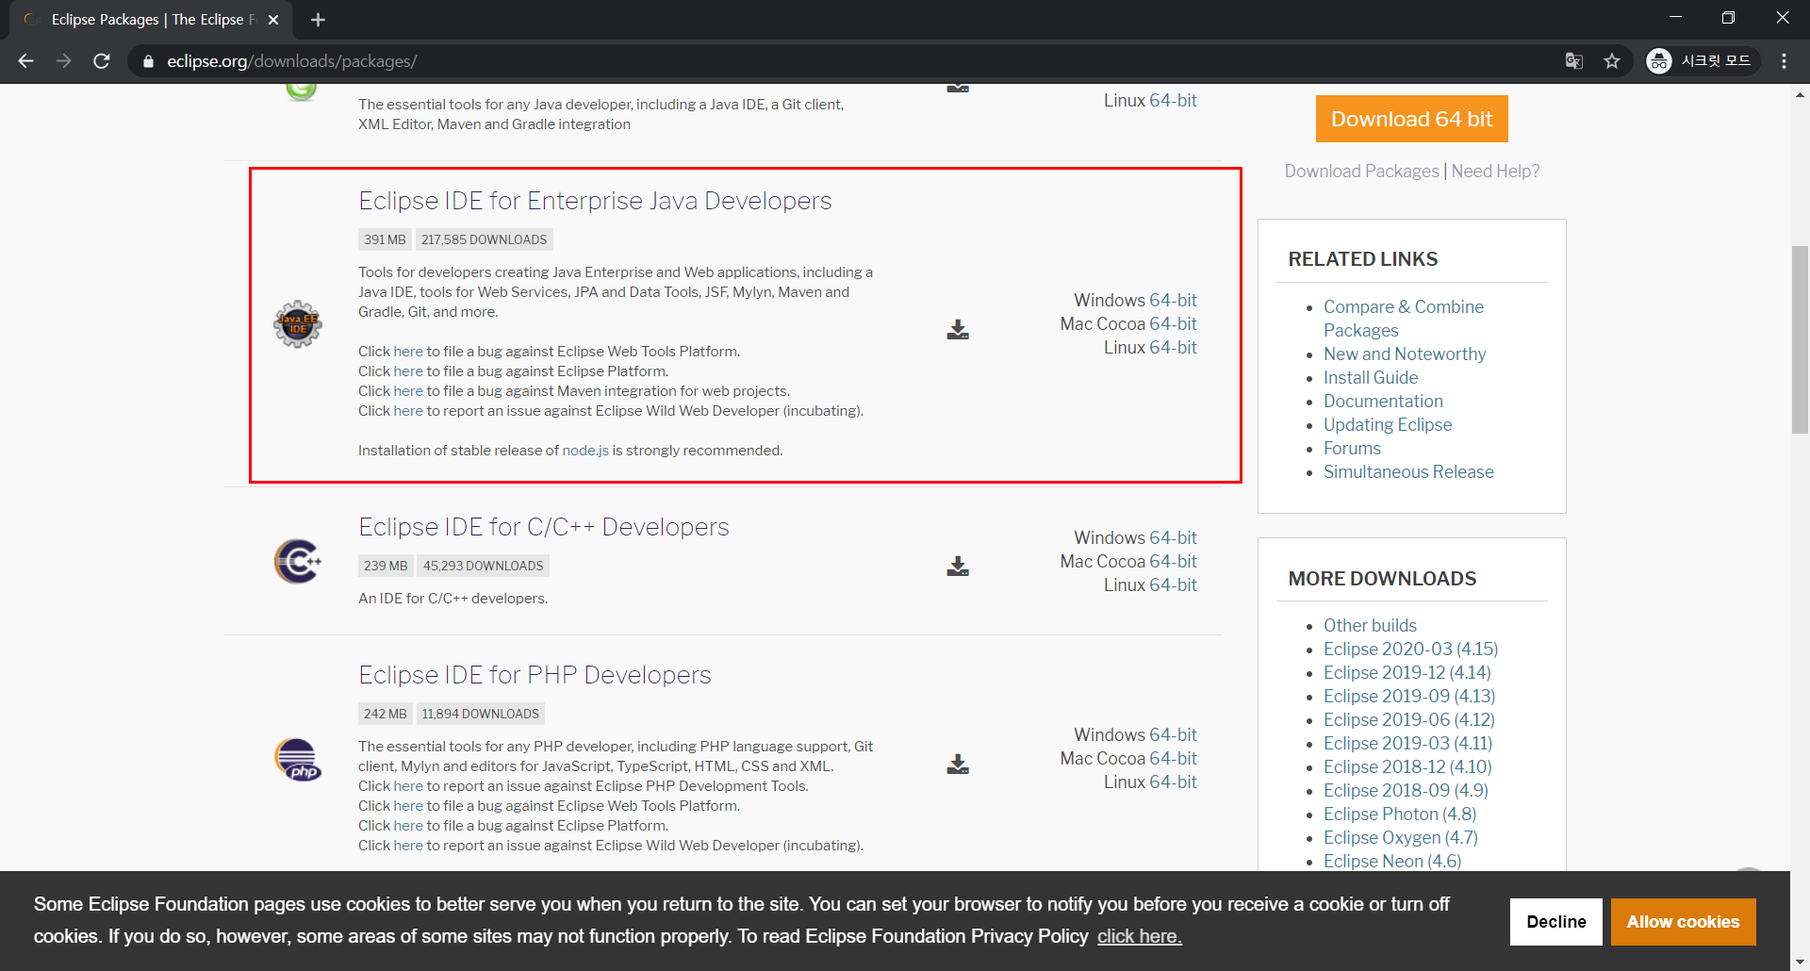Open Eclipse 2020-03 (4.15) link
The height and width of the screenshot is (971, 1810).
[1410, 650]
